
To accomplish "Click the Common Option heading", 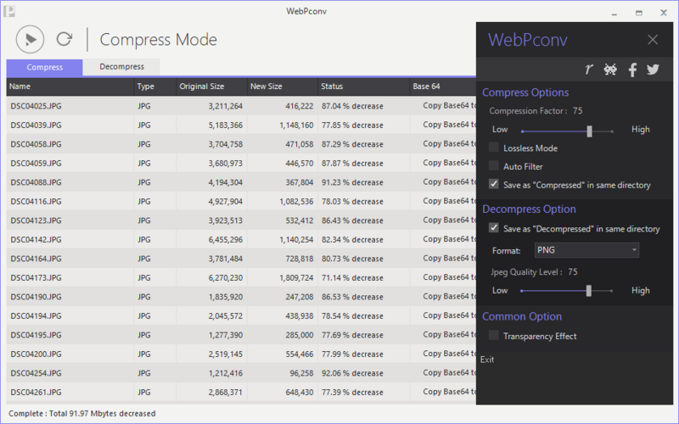I will point(522,316).
